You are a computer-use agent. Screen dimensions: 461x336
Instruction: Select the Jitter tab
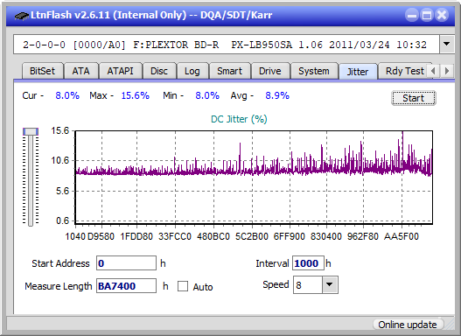(358, 72)
